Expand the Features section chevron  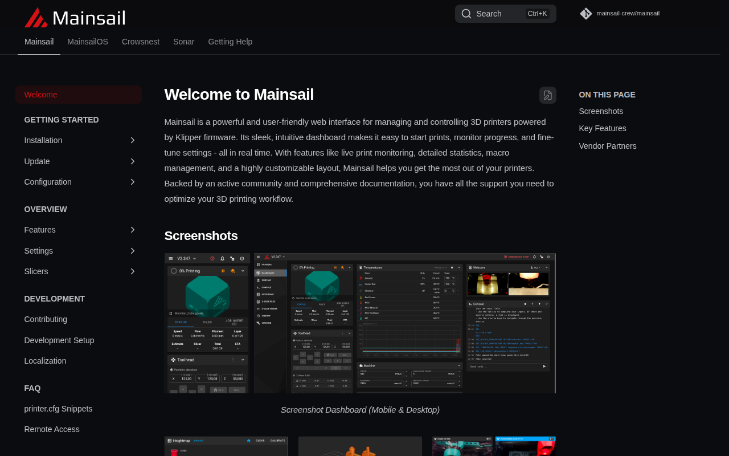tap(133, 230)
